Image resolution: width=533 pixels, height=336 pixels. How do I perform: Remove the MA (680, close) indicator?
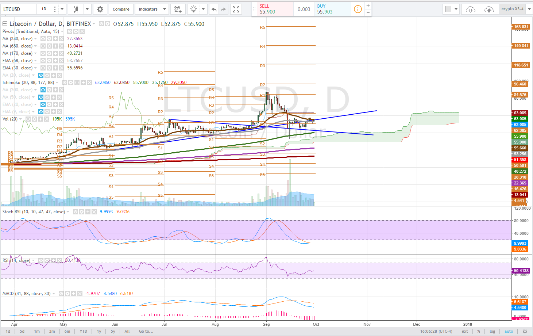(62, 46)
